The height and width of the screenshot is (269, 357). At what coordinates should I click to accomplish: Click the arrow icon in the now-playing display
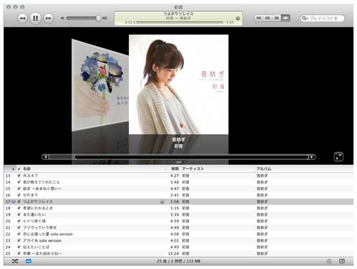point(238,18)
